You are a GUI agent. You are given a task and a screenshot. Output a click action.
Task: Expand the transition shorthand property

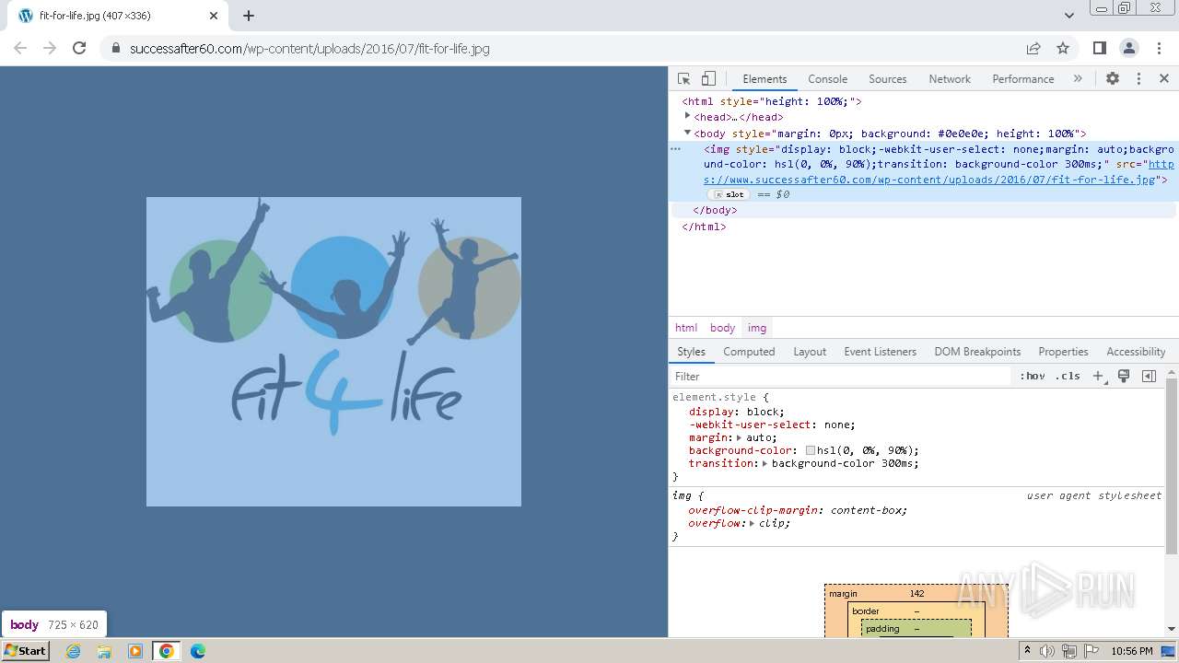[765, 464]
